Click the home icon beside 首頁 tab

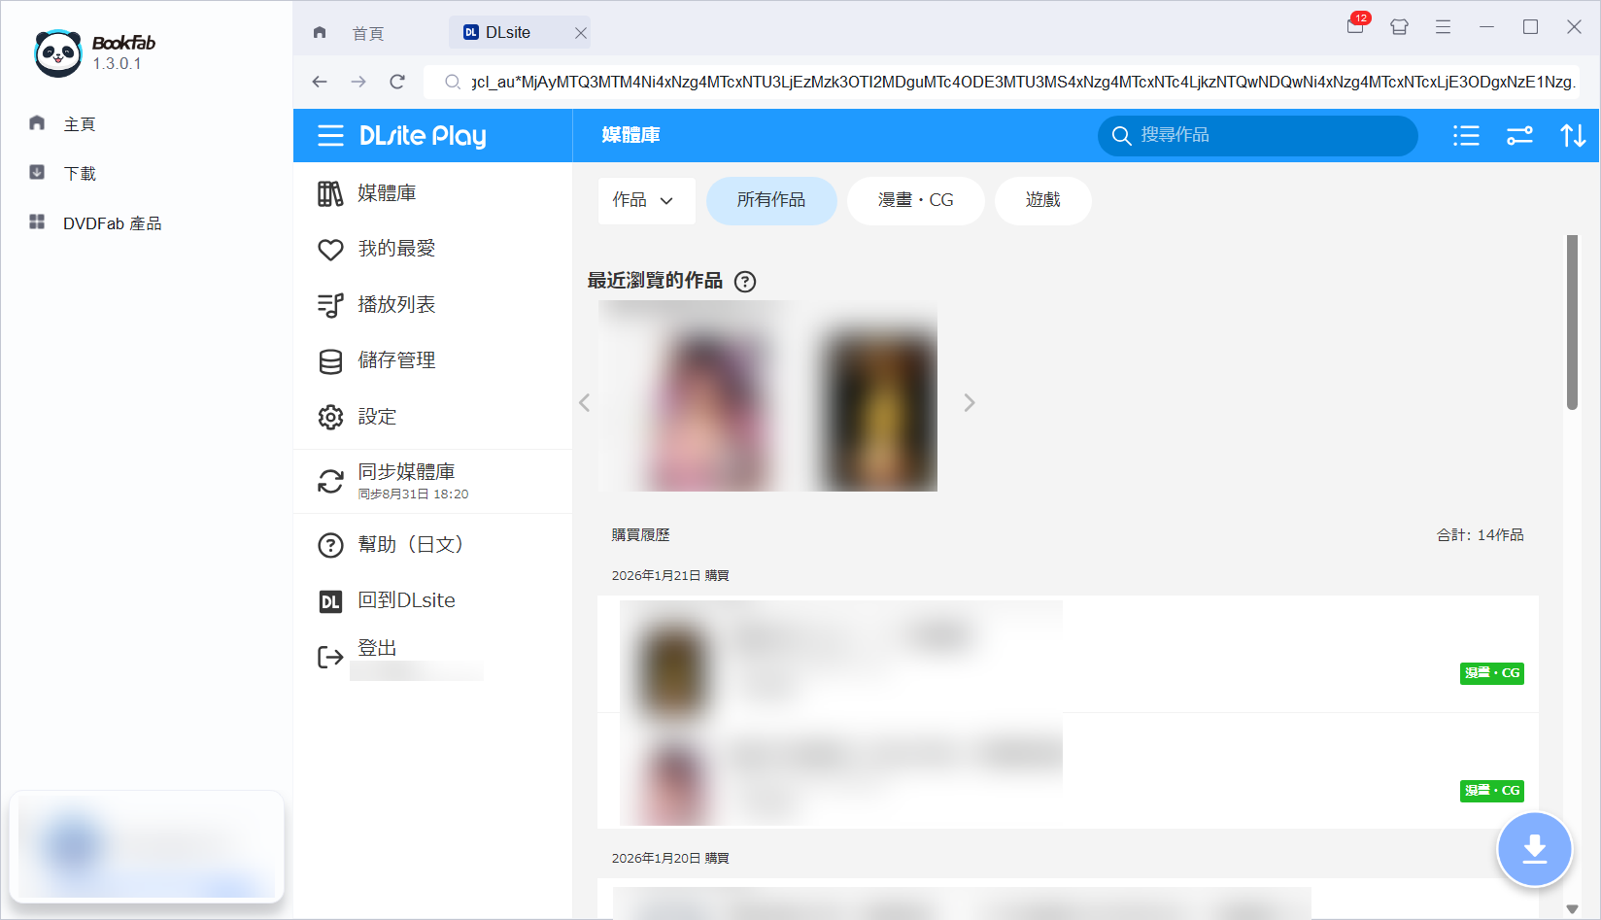(320, 32)
